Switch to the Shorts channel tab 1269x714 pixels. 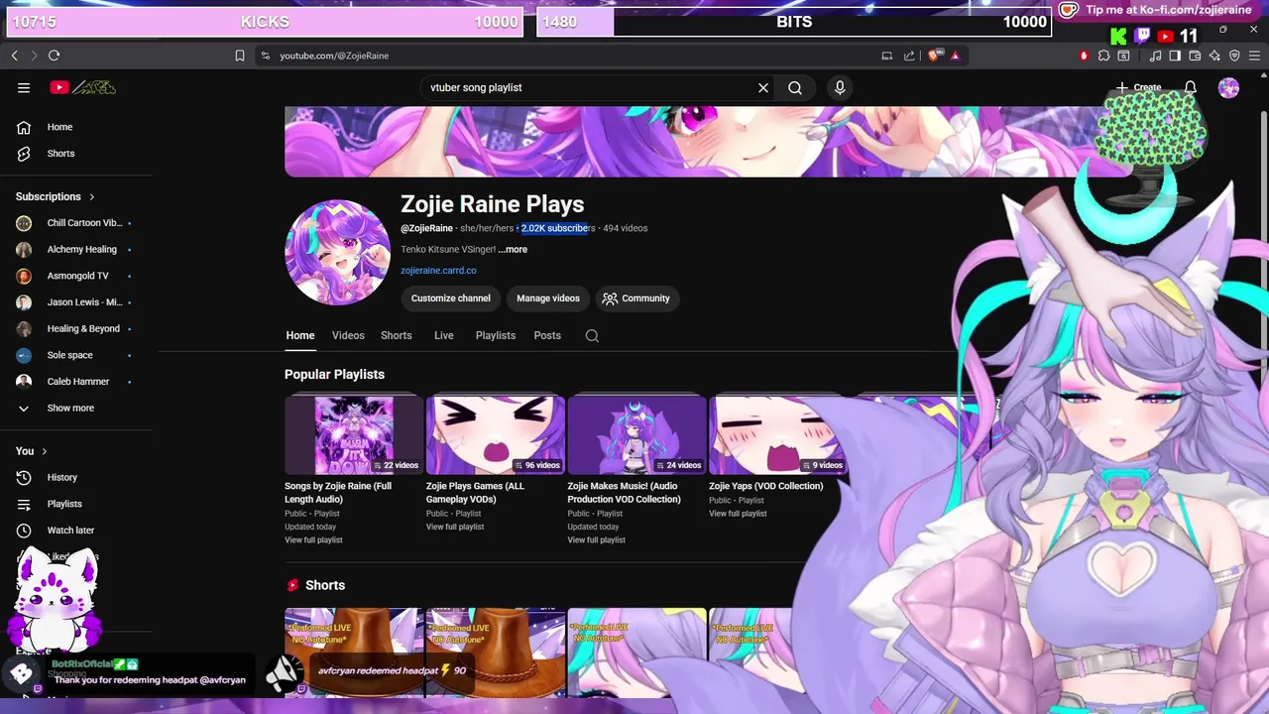click(x=397, y=335)
